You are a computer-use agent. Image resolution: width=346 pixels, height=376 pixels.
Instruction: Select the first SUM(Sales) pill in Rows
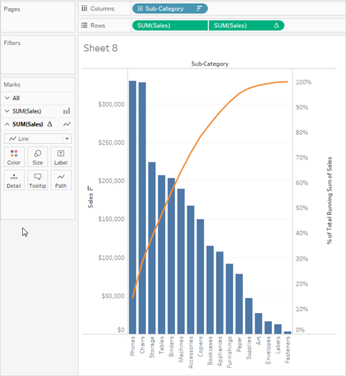point(170,26)
